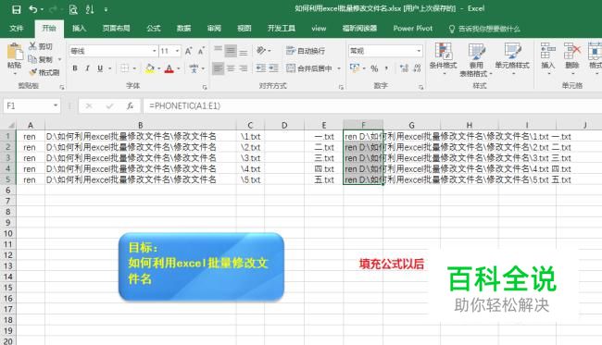Increase the indent
602x345 pixels.
tap(273, 68)
